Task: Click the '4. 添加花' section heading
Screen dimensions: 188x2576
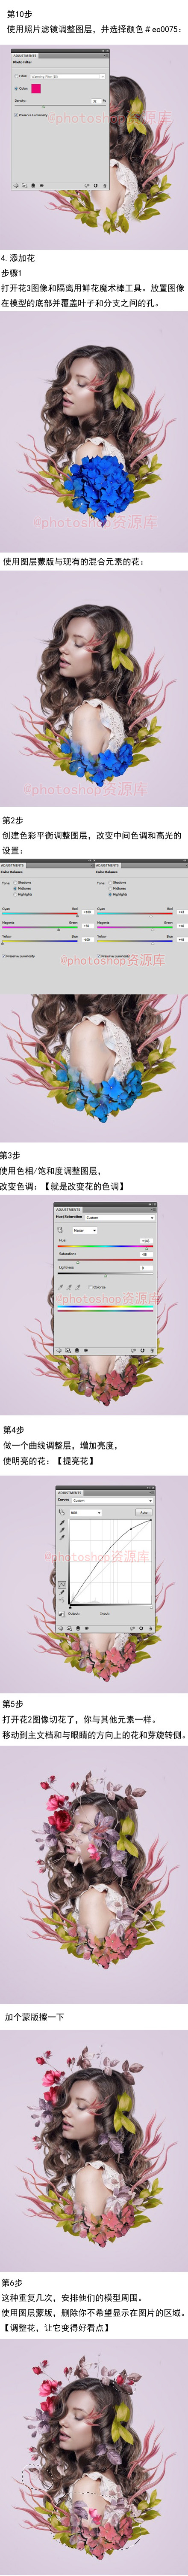Action: (18, 258)
